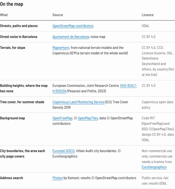This screenshot has height=189, width=175.
Task: Open the OpenMapTiles link
Action: (88, 118)
